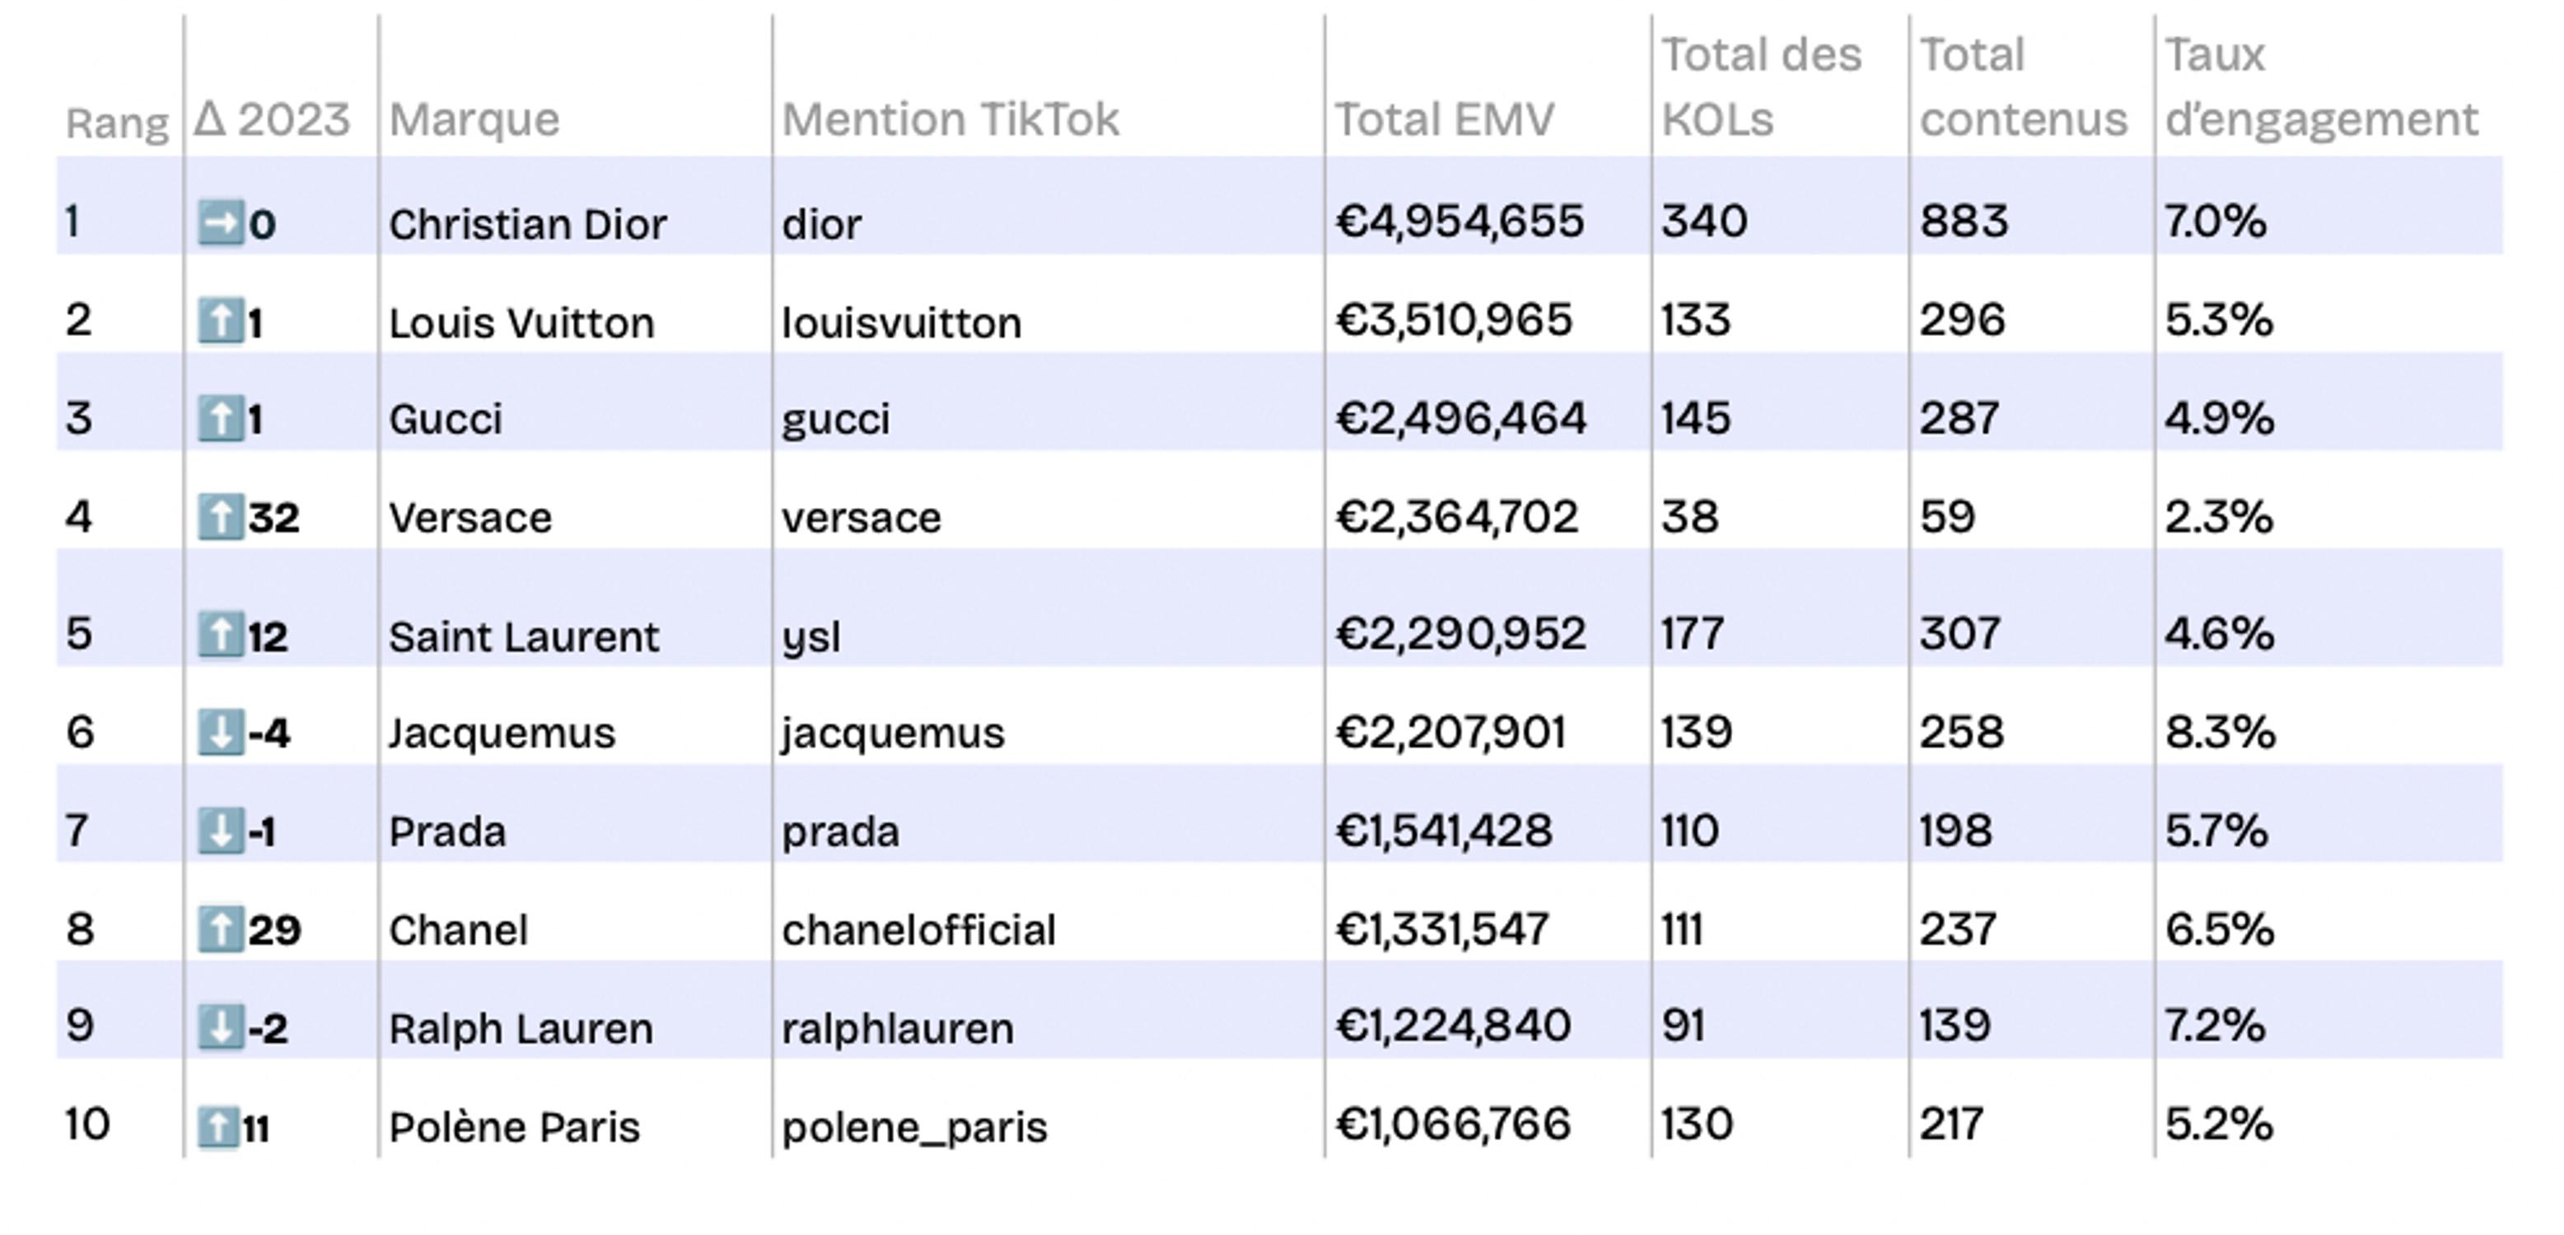The width and height of the screenshot is (2564, 1235).
Task: Click the up arrow icon beside Louis Vuitton
Action: (x=220, y=321)
